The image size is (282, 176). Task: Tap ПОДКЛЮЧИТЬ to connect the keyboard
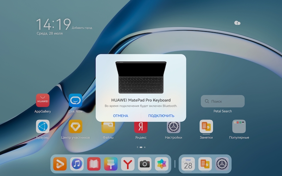[x=161, y=116]
